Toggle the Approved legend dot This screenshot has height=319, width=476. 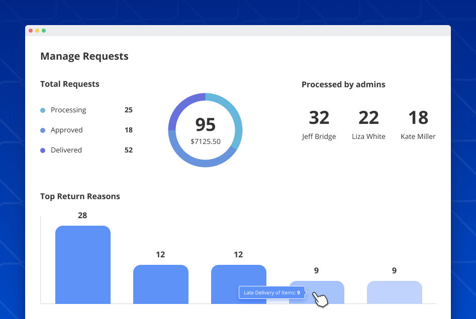tap(43, 130)
